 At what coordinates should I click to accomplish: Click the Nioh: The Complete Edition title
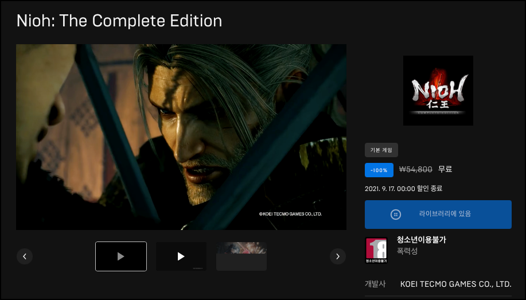[x=119, y=21]
